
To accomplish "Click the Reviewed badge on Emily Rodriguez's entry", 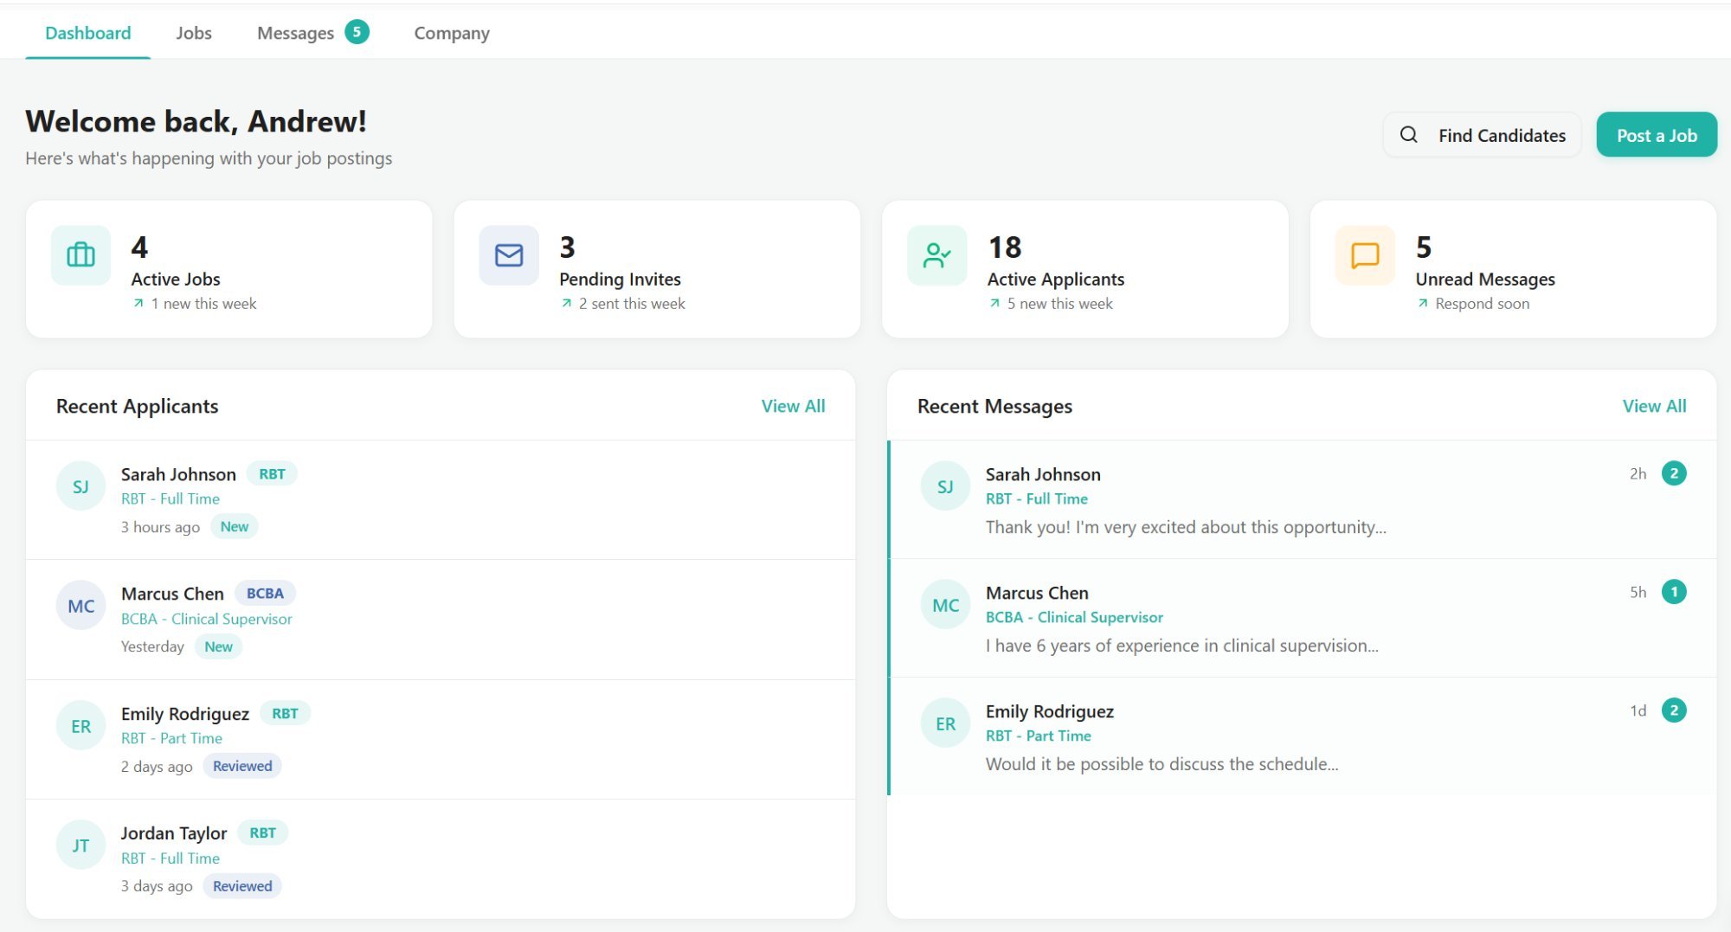I will tap(242, 765).
